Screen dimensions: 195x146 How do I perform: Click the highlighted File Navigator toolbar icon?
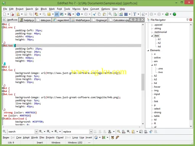57,14
